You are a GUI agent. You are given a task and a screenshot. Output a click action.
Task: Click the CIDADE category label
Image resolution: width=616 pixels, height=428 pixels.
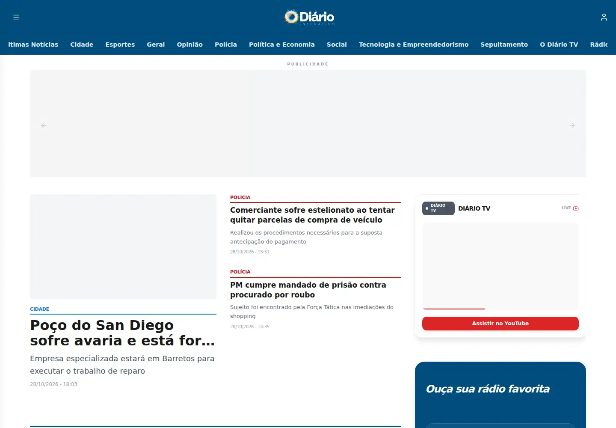39,309
